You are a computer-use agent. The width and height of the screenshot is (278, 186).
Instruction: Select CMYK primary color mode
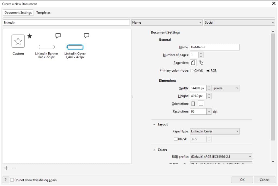click(x=192, y=71)
